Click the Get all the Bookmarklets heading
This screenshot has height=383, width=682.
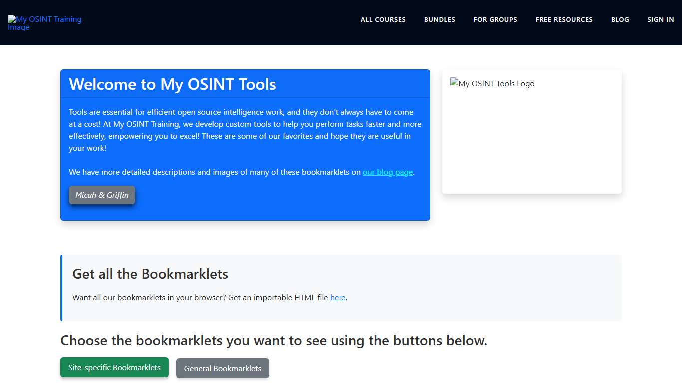pyautogui.click(x=150, y=274)
